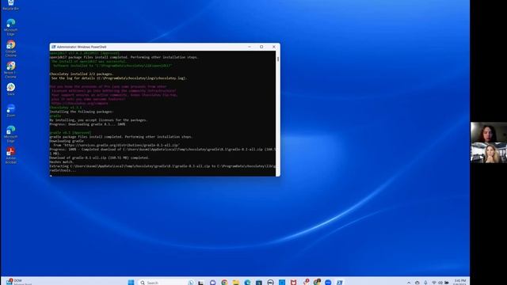Click 'Progress: Downloading gradle 8.1... 100%' line

coord(87,124)
